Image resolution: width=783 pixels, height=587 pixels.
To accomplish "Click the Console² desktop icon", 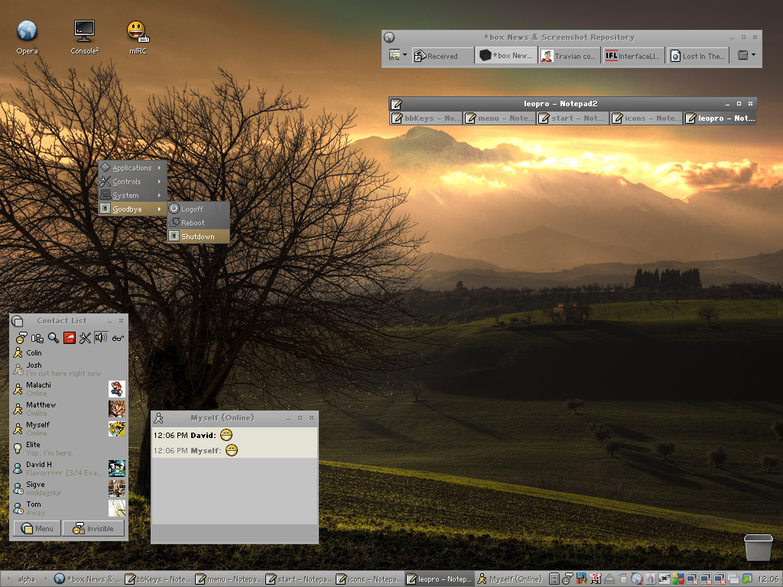I will click(84, 31).
